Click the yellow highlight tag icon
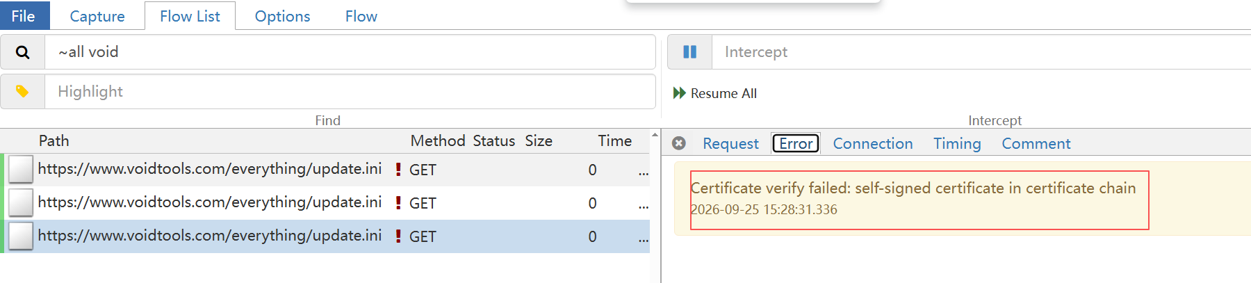The image size is (1251, 283). pyautogui.click(x=22, y=91)
